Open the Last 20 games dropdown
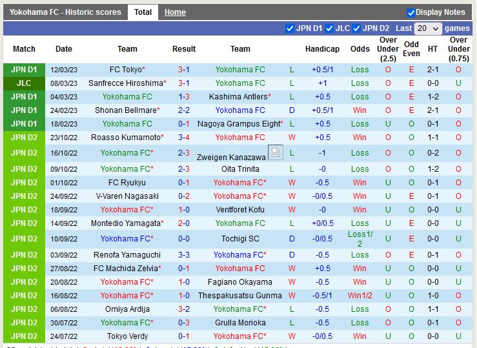Screen dimensions: 477x348 (428, 28)
